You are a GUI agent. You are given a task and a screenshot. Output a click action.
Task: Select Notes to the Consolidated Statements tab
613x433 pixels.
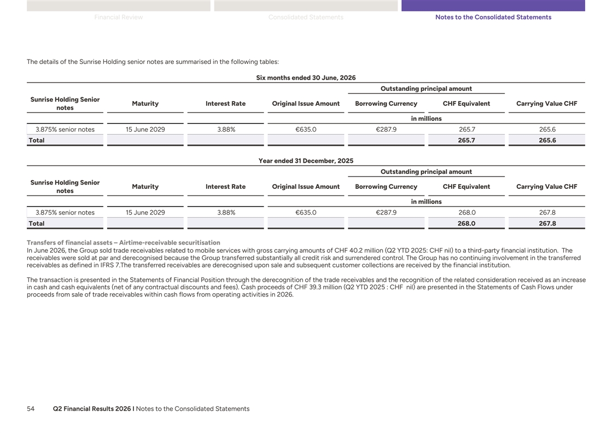pos(493,17)
